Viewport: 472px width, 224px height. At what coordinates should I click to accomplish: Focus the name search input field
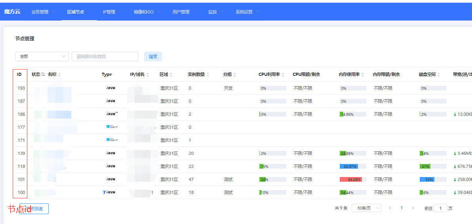tap(105, 56)
